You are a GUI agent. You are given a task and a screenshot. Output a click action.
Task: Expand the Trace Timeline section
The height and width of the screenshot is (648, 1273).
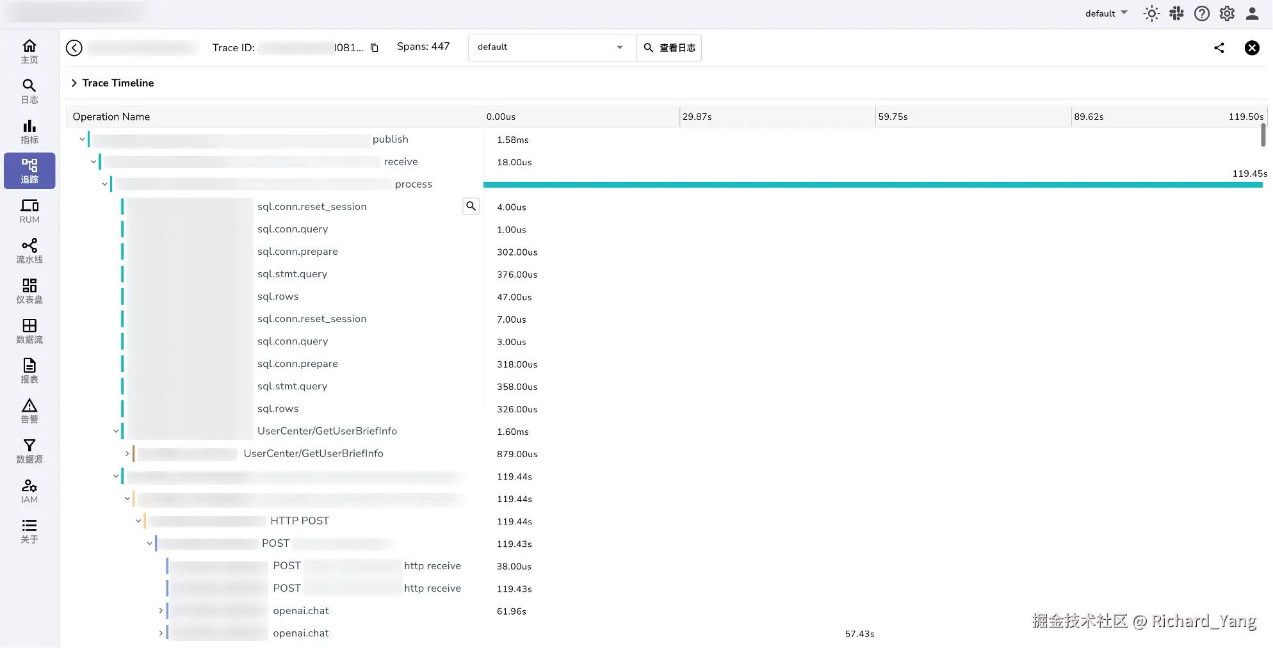click(74, 83)
